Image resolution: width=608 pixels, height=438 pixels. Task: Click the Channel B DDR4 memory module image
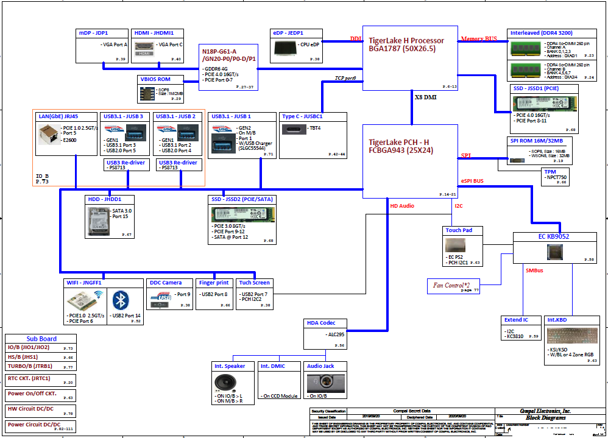click(526, 71)
